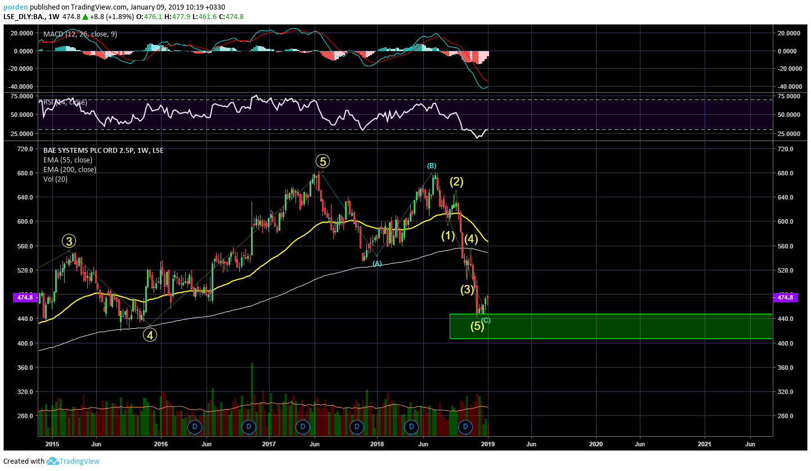Click the BAE SYSTEMS PLC ORD 2.5P title

(x=104, y=151)
